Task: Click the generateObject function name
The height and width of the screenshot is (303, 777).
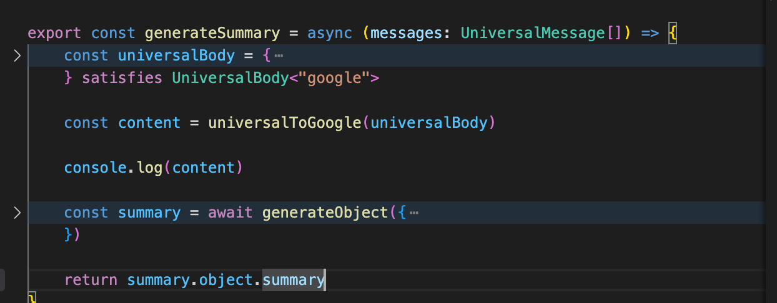Action: coord(325,213)
